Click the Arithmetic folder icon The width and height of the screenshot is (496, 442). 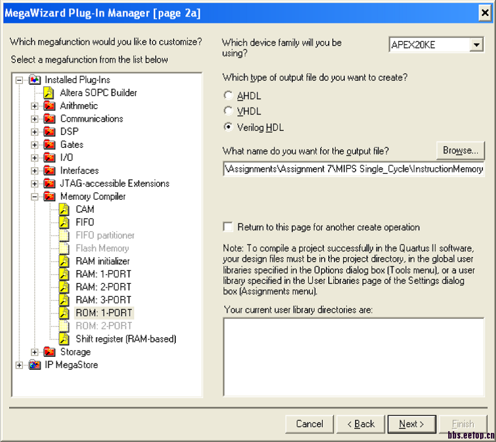pyautogui.click(x=49, y=106)
